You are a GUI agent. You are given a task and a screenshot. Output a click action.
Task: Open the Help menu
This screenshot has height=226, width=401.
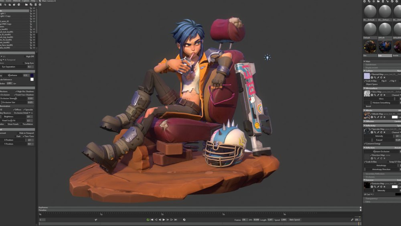pos(33,1)
